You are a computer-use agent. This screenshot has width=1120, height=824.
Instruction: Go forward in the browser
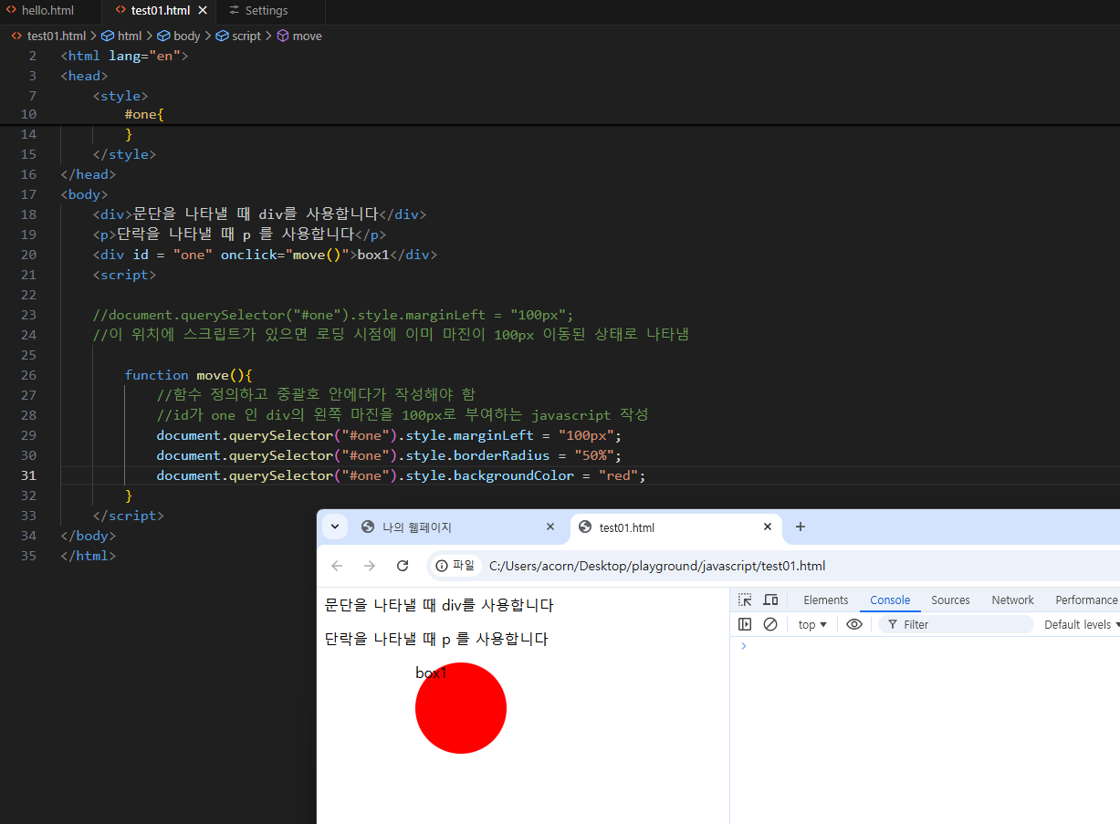coord(370,566)
